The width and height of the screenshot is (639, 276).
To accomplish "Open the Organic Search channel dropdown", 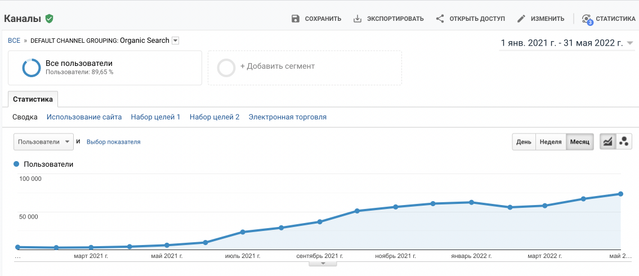I will [x=176, y=41].
